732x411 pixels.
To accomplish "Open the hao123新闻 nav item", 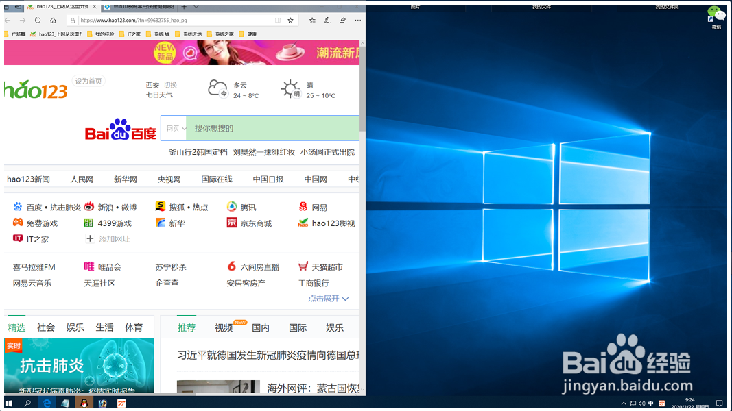I will pos(28,179).
